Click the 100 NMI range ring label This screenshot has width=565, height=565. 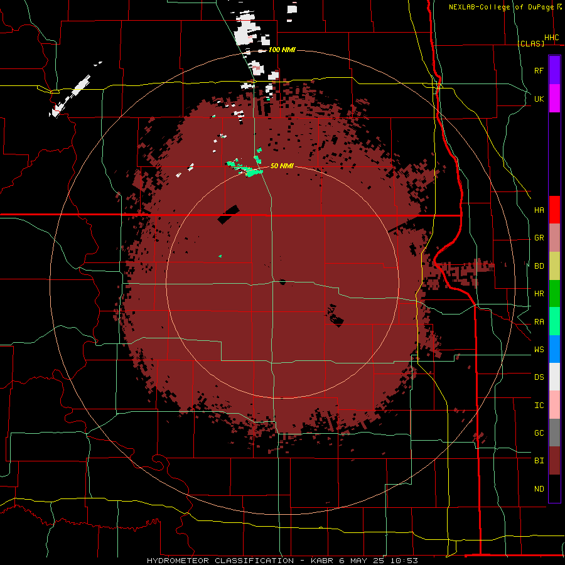(282, 50)
